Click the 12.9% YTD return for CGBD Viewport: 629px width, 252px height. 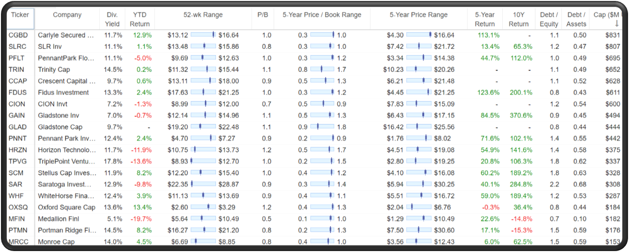click(142, 35)
